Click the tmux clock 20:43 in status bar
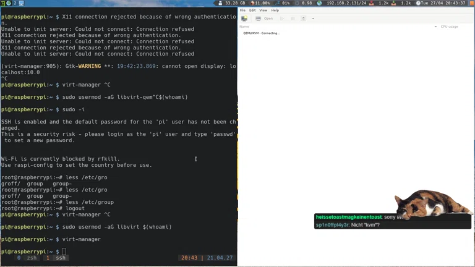This screenshot has width=475, height=267. [x=189, y=258]
